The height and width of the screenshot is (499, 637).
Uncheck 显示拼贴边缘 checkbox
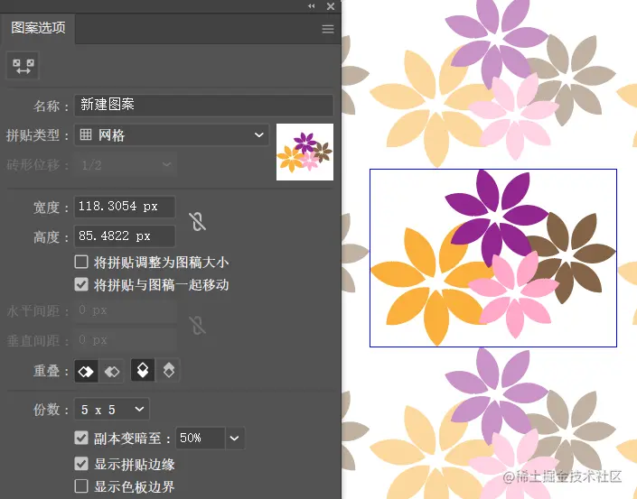(81, 464)
